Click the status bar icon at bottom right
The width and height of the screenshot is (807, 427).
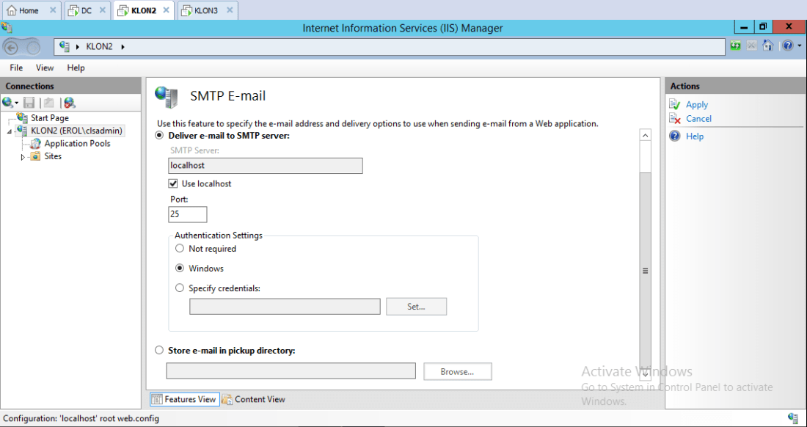(x=793, y=418)
